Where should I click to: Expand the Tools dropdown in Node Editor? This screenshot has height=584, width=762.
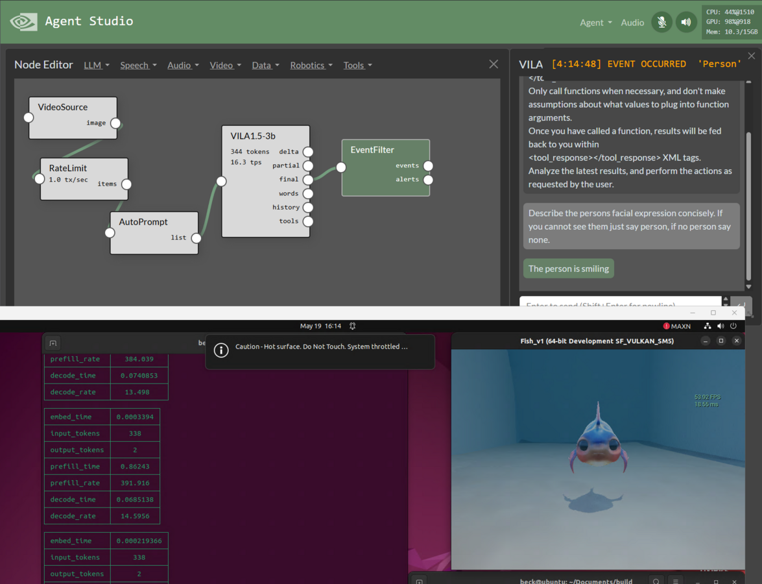[358, 65]
